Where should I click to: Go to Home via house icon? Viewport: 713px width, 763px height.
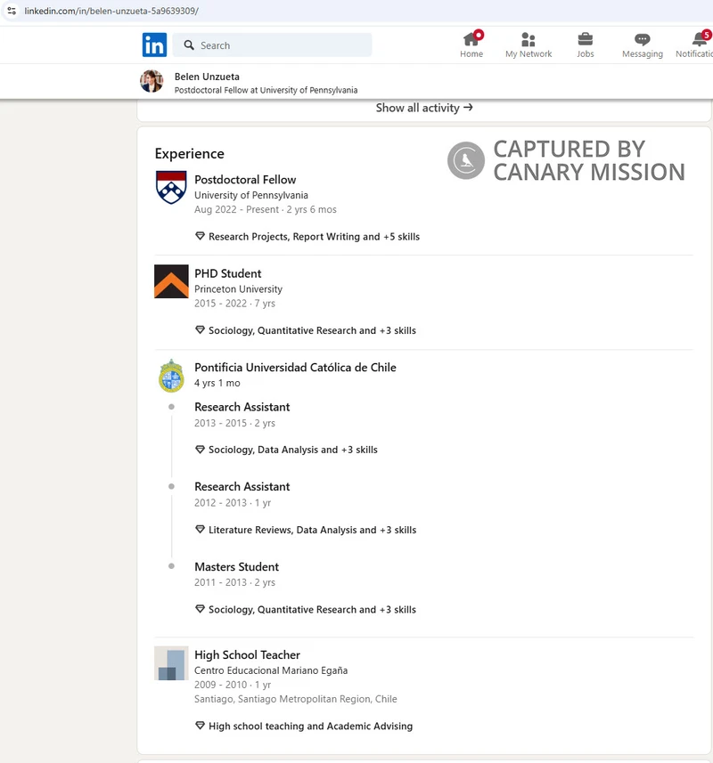(x=471, y=38)
